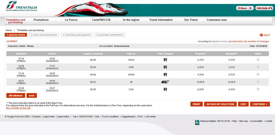
Task: Click the footer 'Link' entry
Action: (x=97, y=117)
